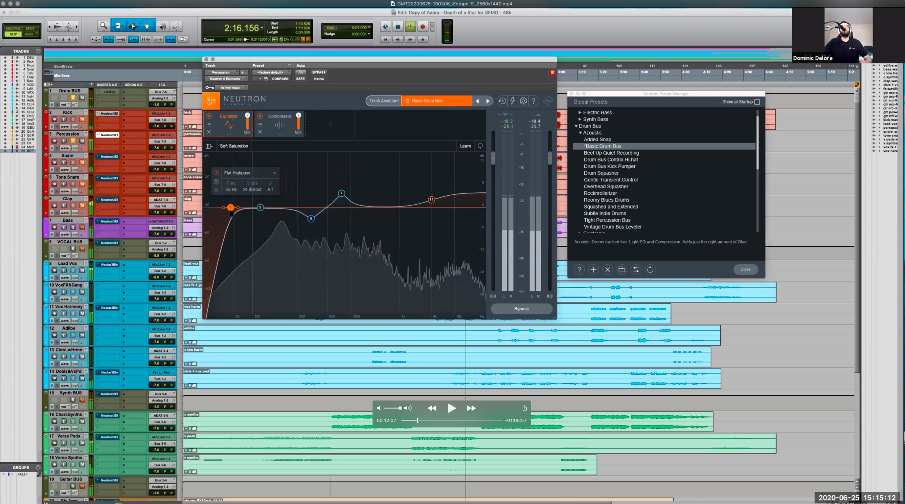The width and height of the screenshot is (905, 504).
Task: Click the Pro Tools Play transport button
Action: pos(410,26)
